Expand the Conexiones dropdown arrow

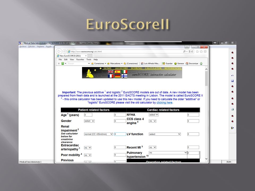coord(105,63)
